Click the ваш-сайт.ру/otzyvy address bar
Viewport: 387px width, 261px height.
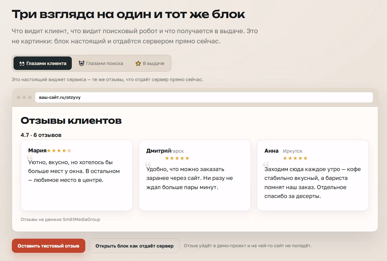pyautogui.click(x=204, y=98)
